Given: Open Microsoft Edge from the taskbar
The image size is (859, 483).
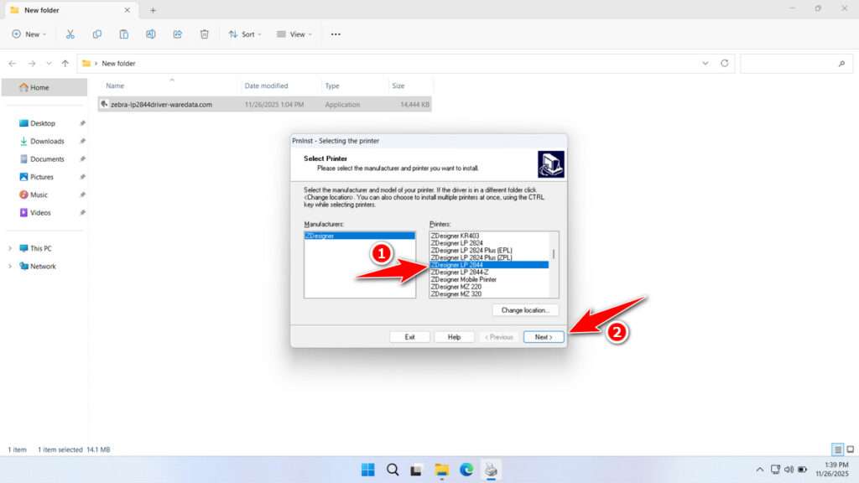Looking at the screenshot, I should (467, 470).
